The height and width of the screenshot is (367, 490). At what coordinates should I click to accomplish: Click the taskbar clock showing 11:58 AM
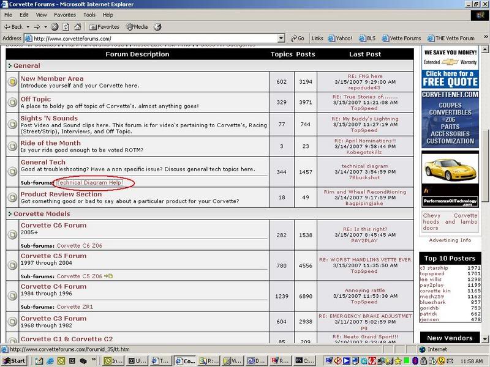pyautogui.click(x=471, y=361)
